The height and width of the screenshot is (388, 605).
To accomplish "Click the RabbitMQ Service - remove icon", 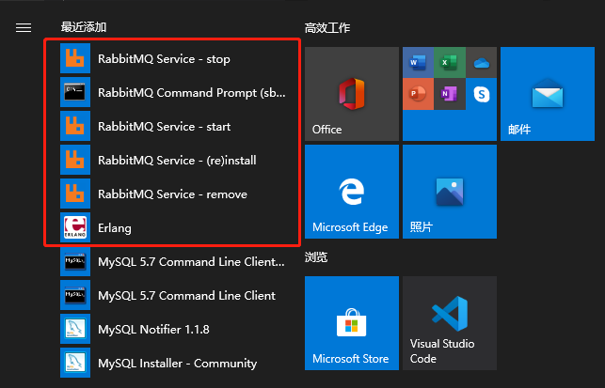I will pos(75,194).
